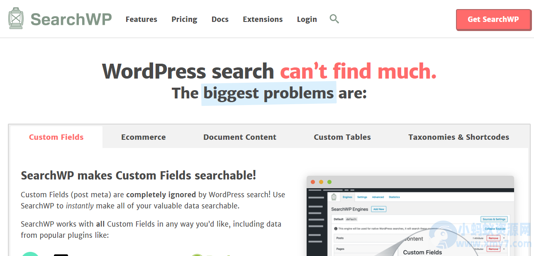Open the Custom Tables tab
Viewport: 534px width, 256px height.
coord(342,137)
